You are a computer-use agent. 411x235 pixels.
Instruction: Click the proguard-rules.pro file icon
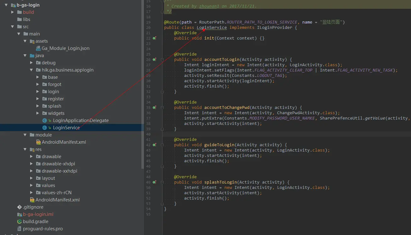[x=19, y=229]
